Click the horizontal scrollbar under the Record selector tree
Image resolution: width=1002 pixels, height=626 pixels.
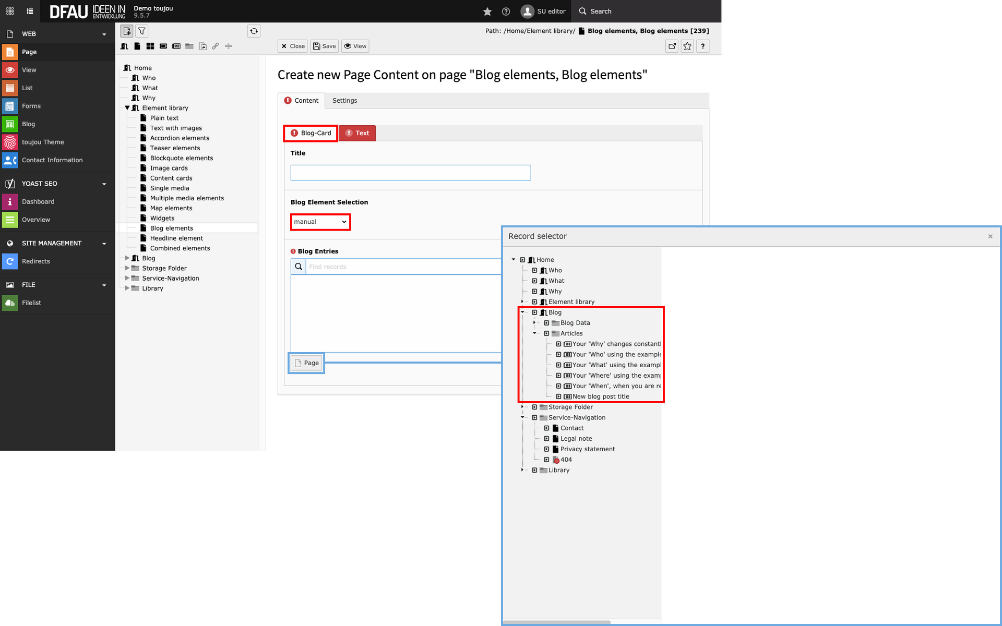click(556, 622)
